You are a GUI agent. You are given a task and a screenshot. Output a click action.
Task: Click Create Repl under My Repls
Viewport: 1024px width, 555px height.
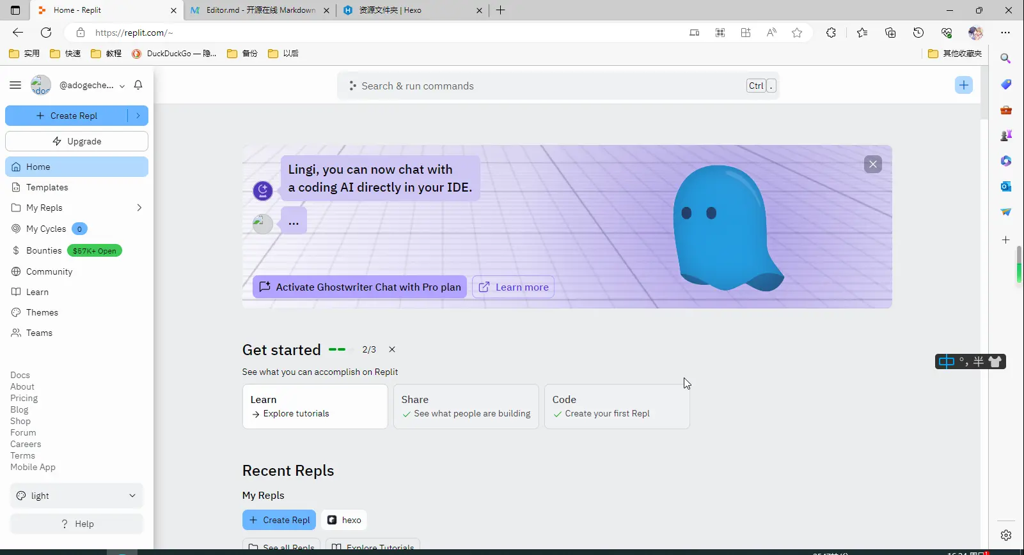(x=279, y=520)
